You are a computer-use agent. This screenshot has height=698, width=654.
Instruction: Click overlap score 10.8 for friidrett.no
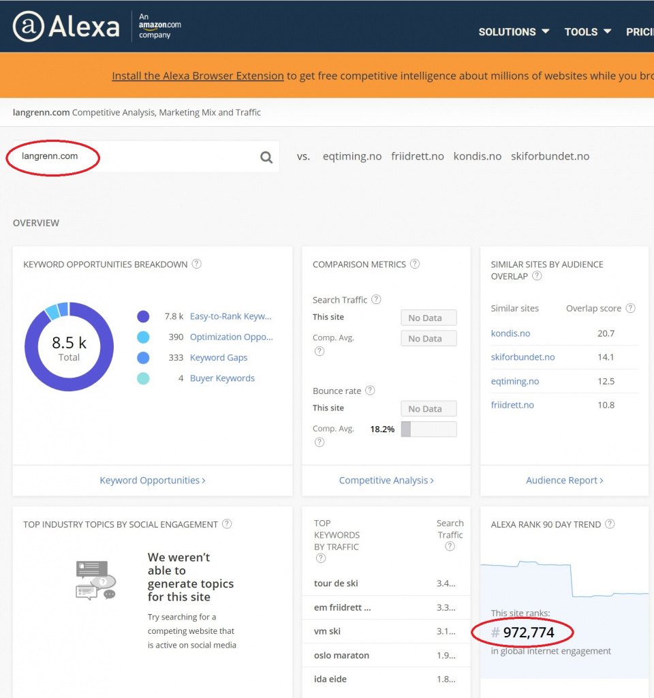tap(606, 405)
